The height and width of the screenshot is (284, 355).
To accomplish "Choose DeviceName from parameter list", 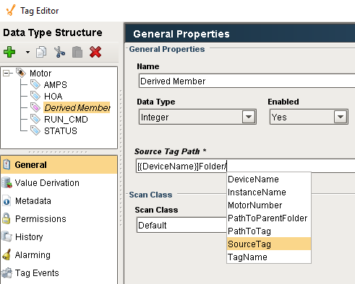I will (269, 179).
